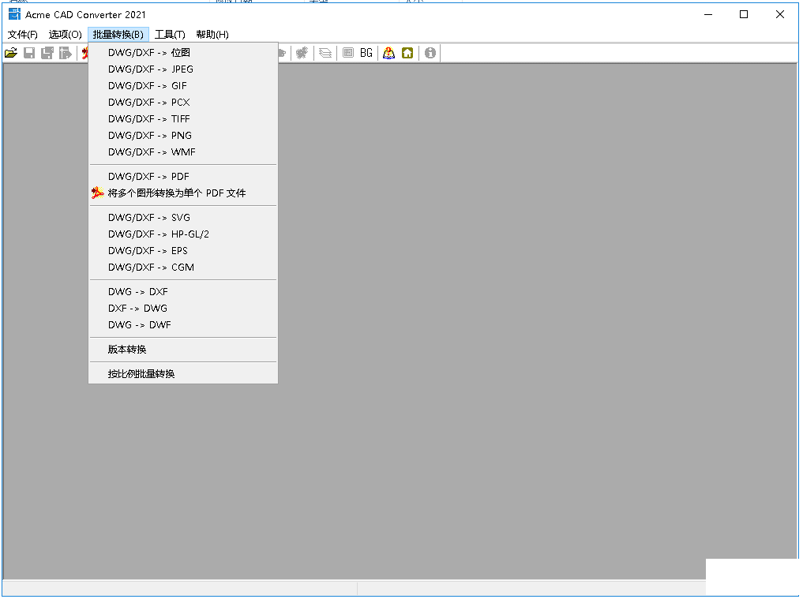803x599 pixels.
Task: Maximize the Acme CAD Converter window
Action: coord(744,14)
